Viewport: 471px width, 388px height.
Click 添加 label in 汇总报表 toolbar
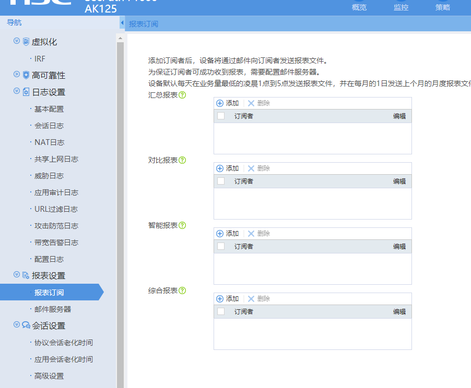tap(232, 103)
